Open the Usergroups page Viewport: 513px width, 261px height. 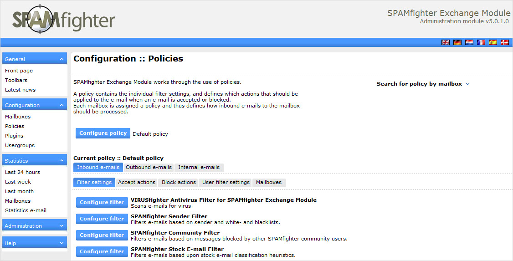pos(20,145)
